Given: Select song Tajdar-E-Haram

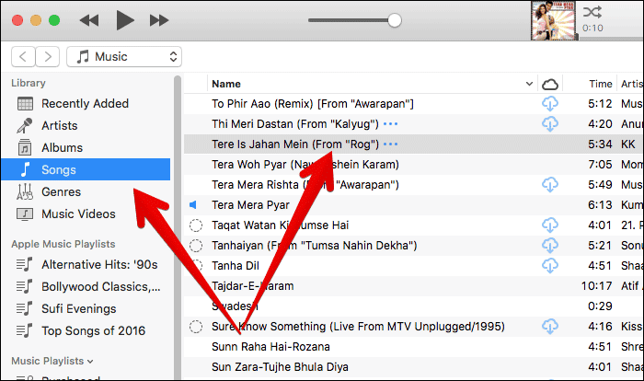Looking at the screenshot, I should click(253, 285).
